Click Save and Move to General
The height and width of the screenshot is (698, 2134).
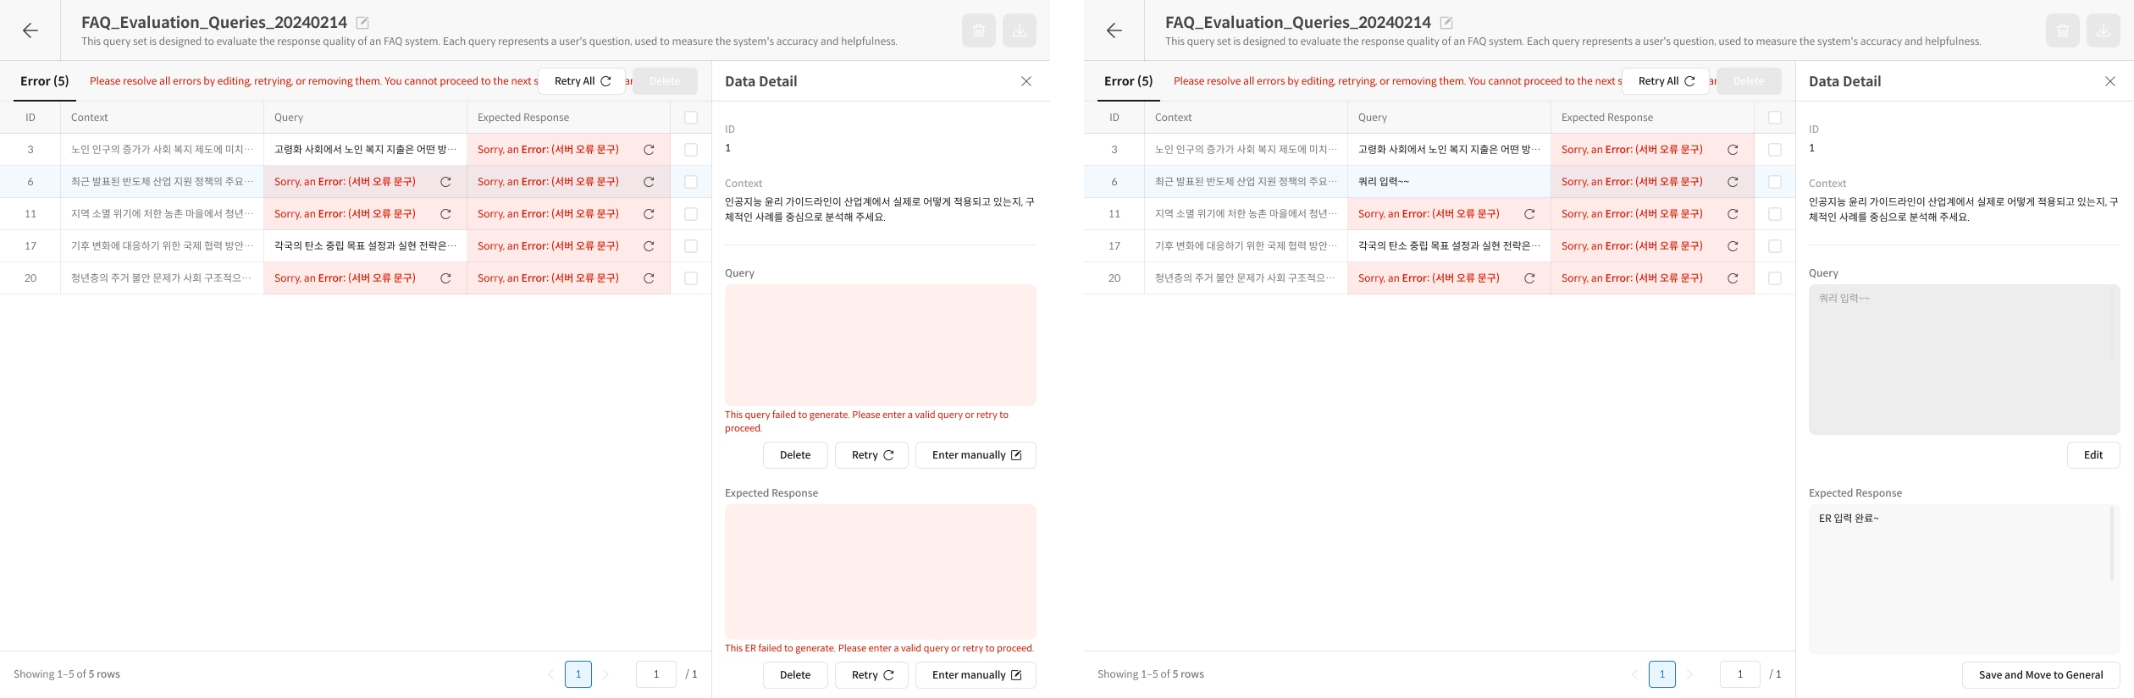click(2041, 675)
